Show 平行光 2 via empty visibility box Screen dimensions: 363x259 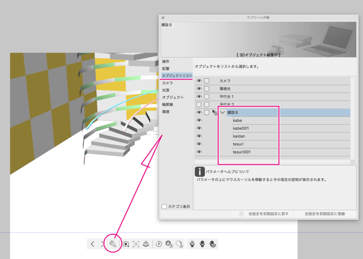point(199,104)
